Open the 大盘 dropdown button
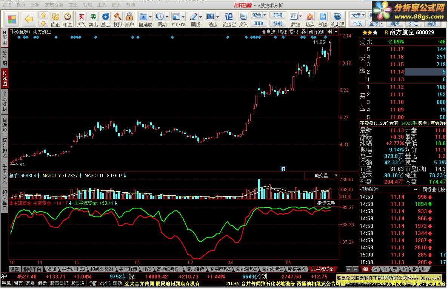 [x=358, y=15]
